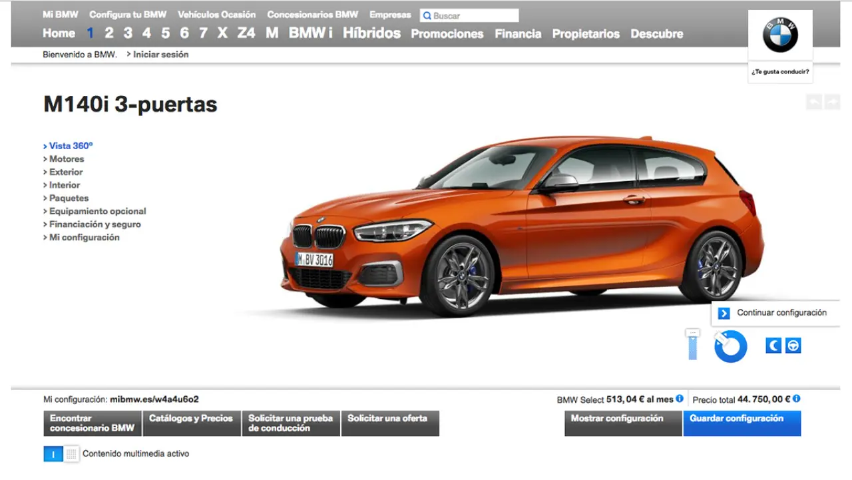This screenshot has width=852, height=480.
Task: Click the info icon beside BMW Select price
Action: coord(680,399)
